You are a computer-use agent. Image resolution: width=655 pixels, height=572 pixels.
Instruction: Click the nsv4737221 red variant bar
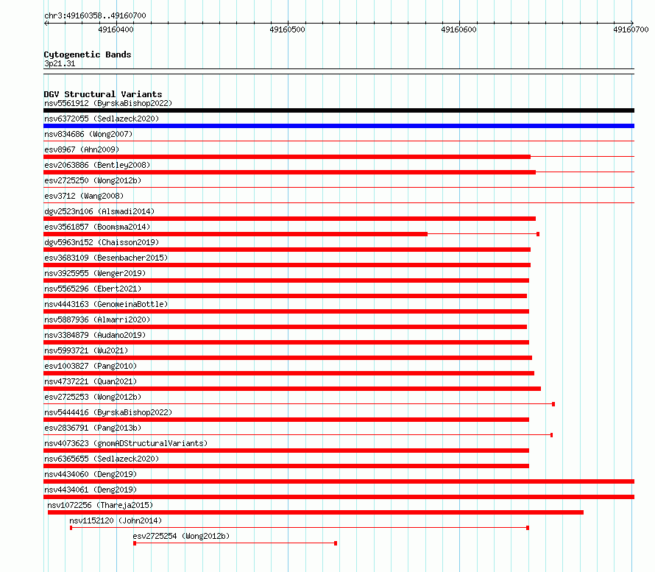pos(292,389)
